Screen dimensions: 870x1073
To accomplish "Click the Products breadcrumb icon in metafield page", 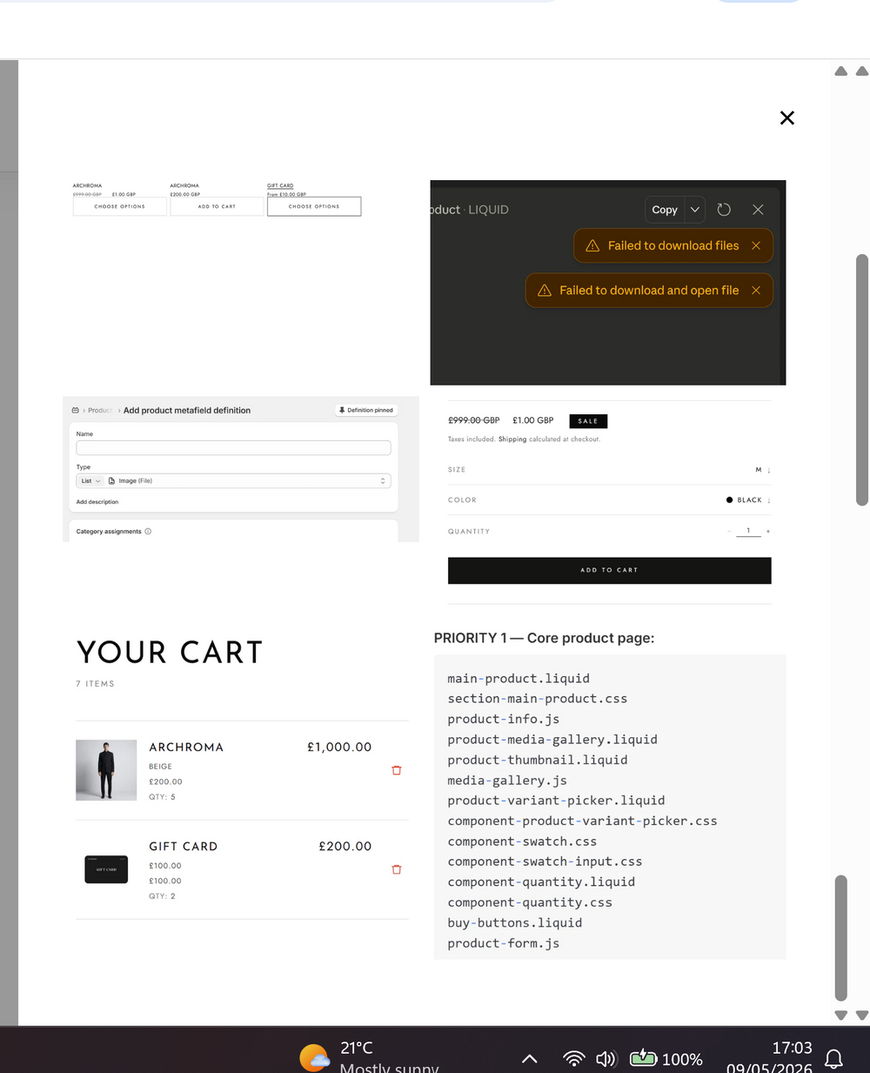I will pyautogui.click(x=76, y=410).
